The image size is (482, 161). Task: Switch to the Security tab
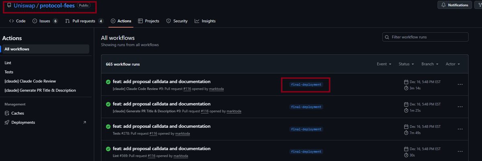click(177, 21)
